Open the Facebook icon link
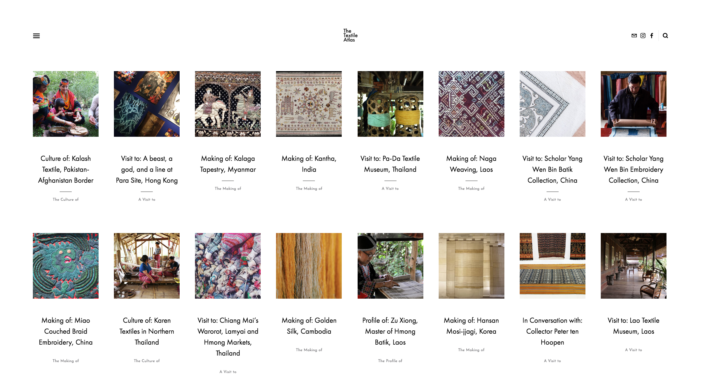The height and width of the screenshot is (384, 701). pyautogui.click(x=652, y=36)
